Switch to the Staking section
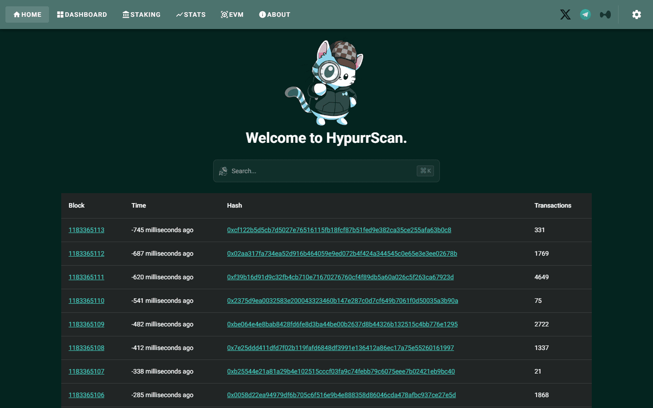 tap(141, 15)
